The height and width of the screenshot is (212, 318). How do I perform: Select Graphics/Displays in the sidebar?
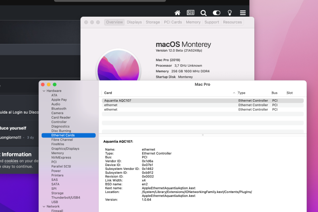tap(65, 148)
